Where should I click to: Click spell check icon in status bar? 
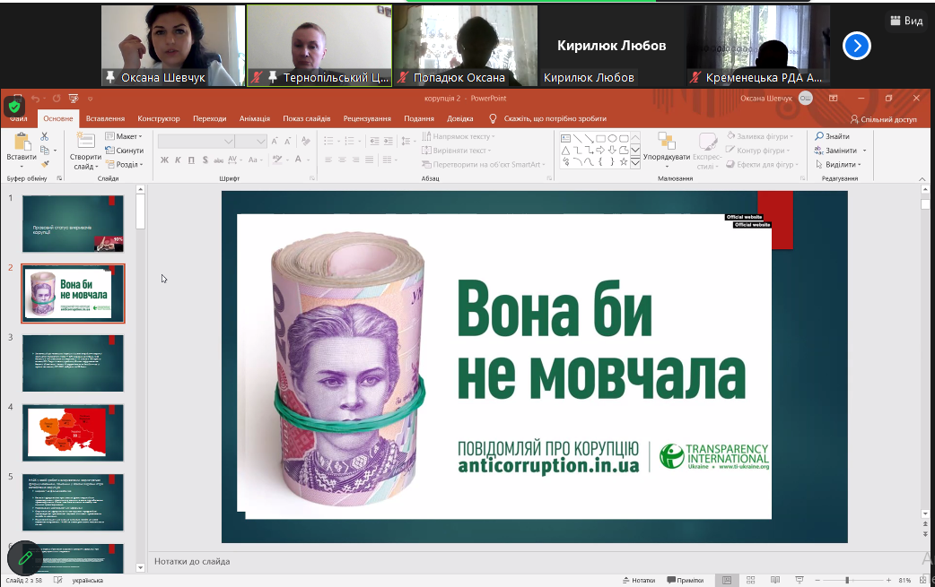pyautogui.click(x=57, y=580)
